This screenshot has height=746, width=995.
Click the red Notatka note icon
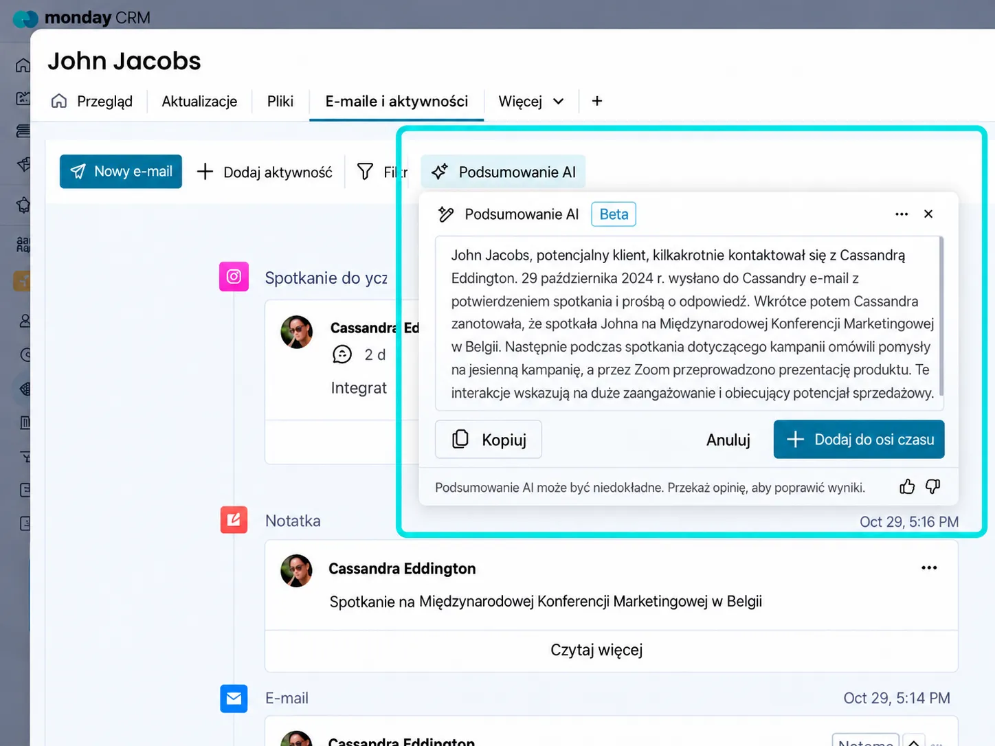(234, 520)
